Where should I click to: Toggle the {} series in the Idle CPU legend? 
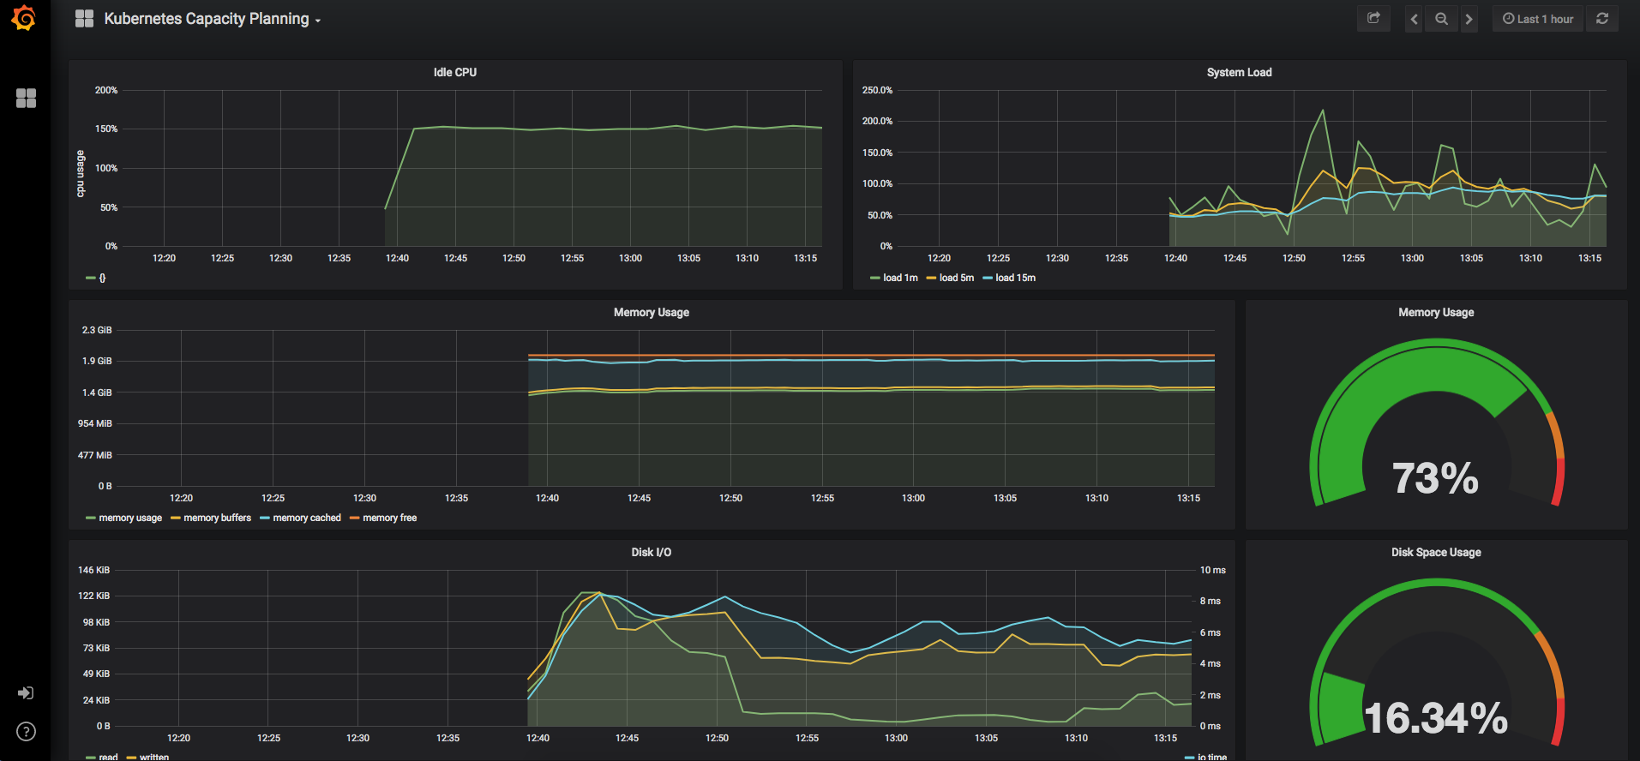(102, 278)
